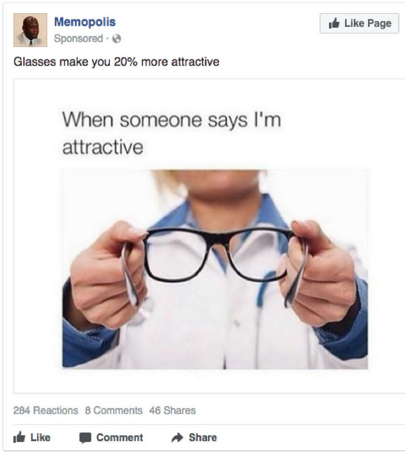Click the post text about glasses being attractive
Image resolution: width=405 pixels, height=457 pixels.
point(117,62)
